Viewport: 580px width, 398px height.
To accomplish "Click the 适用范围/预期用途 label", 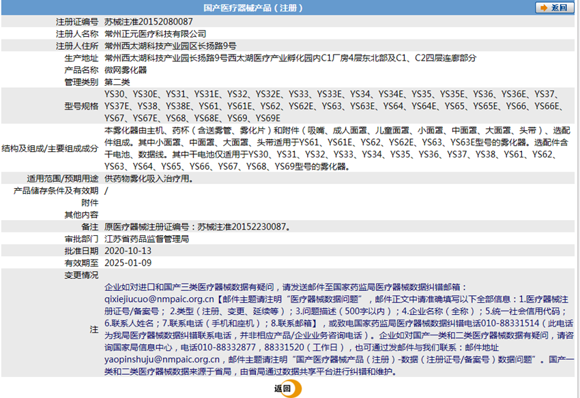I will click(63, 179).
